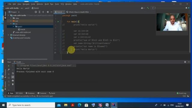Open Mail from the taskbar
The width and height of the screenshot is (192, 108).
tap(59, 105)
